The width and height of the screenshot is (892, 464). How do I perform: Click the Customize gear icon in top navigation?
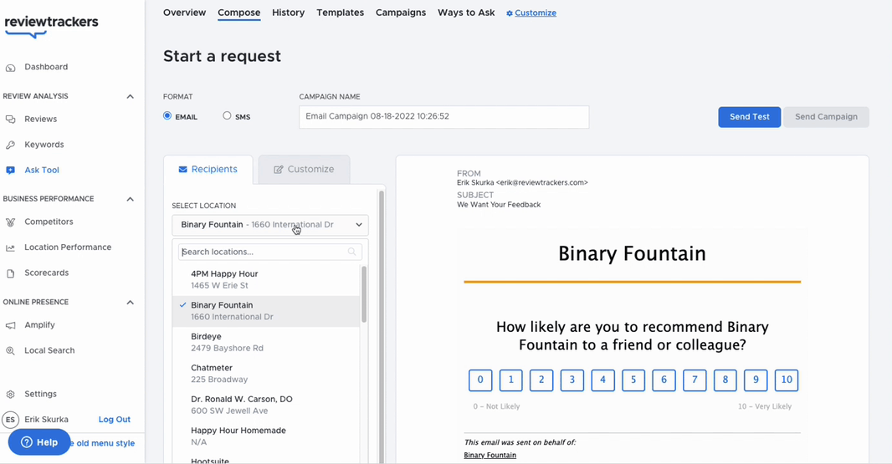tap(509, 13)
